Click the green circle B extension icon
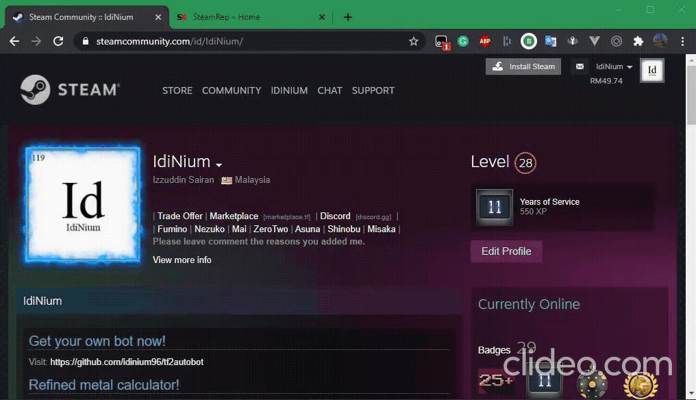 [529, 41]
